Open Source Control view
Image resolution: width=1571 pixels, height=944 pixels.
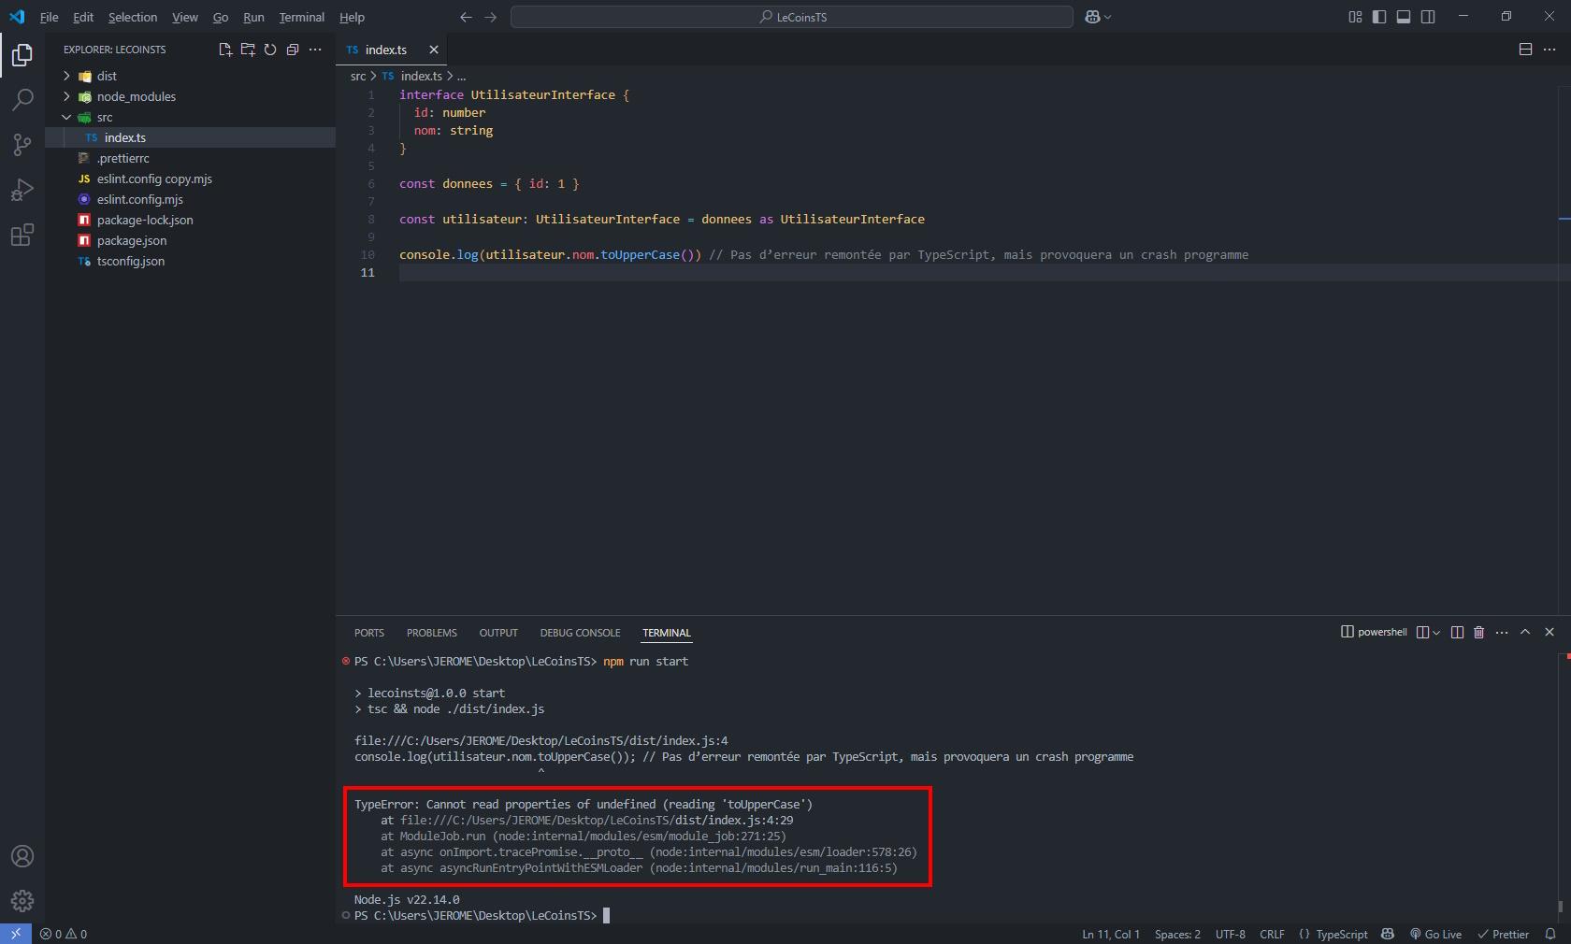pyautogui.click(x=22, y=145)
